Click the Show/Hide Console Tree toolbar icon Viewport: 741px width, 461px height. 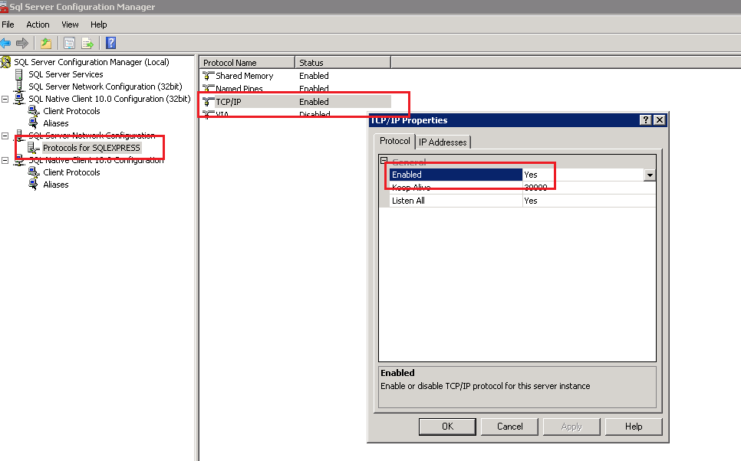(x=69, y=43)
